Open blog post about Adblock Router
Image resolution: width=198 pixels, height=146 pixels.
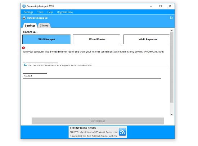pyautogui.click(x=94, y=136)
